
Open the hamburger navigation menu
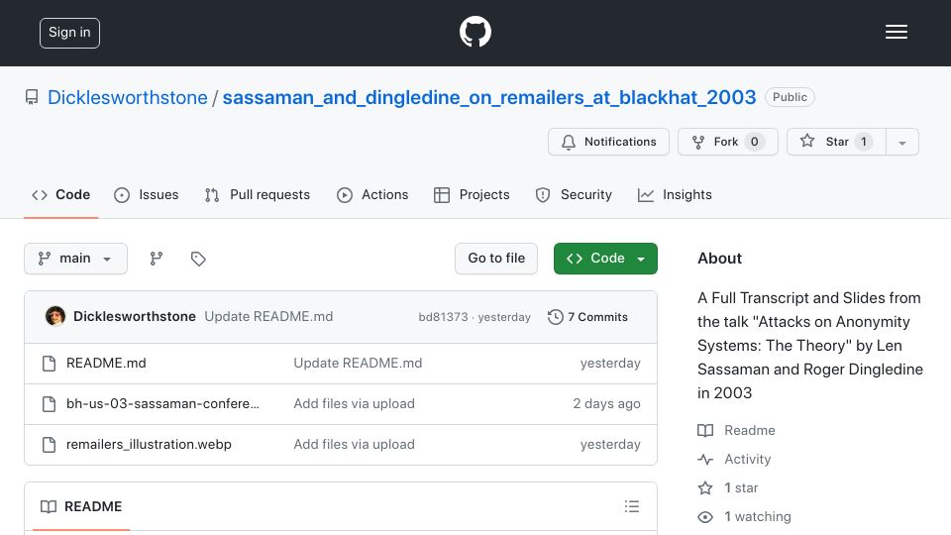pyautogui.click(x=896, y=32)
